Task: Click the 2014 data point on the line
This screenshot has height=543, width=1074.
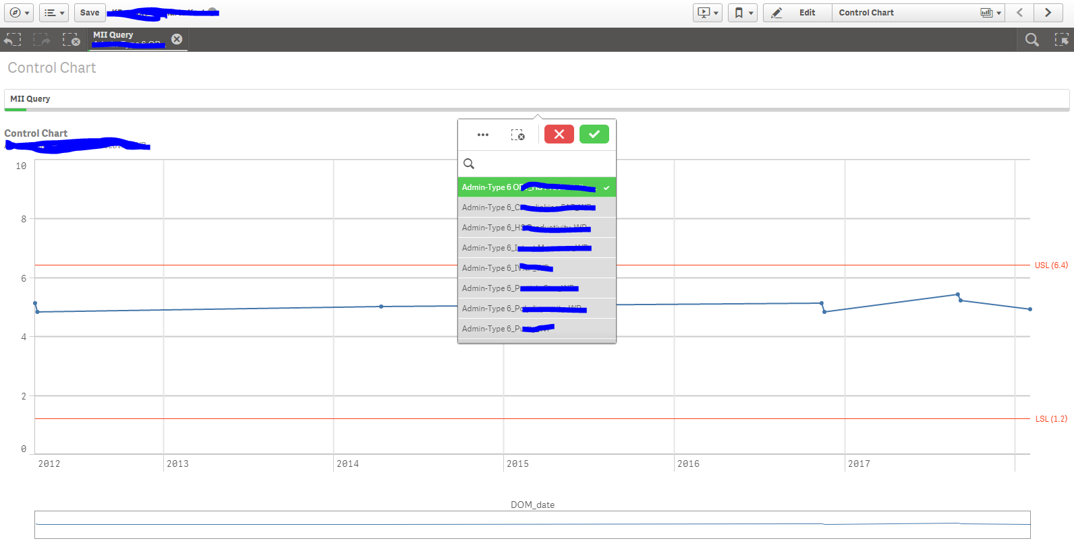Action: [x=381, y=307]
